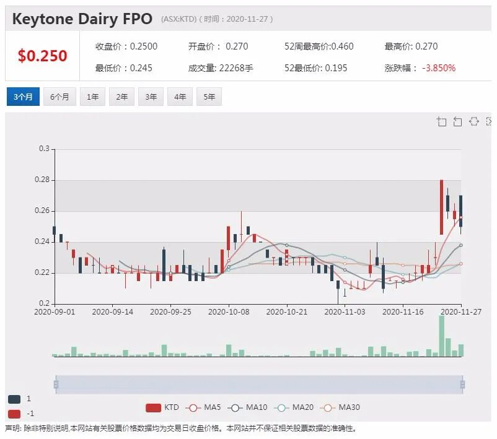
Task: Click the 成交量: 22268手 text
Action: (x=221, y=68)
